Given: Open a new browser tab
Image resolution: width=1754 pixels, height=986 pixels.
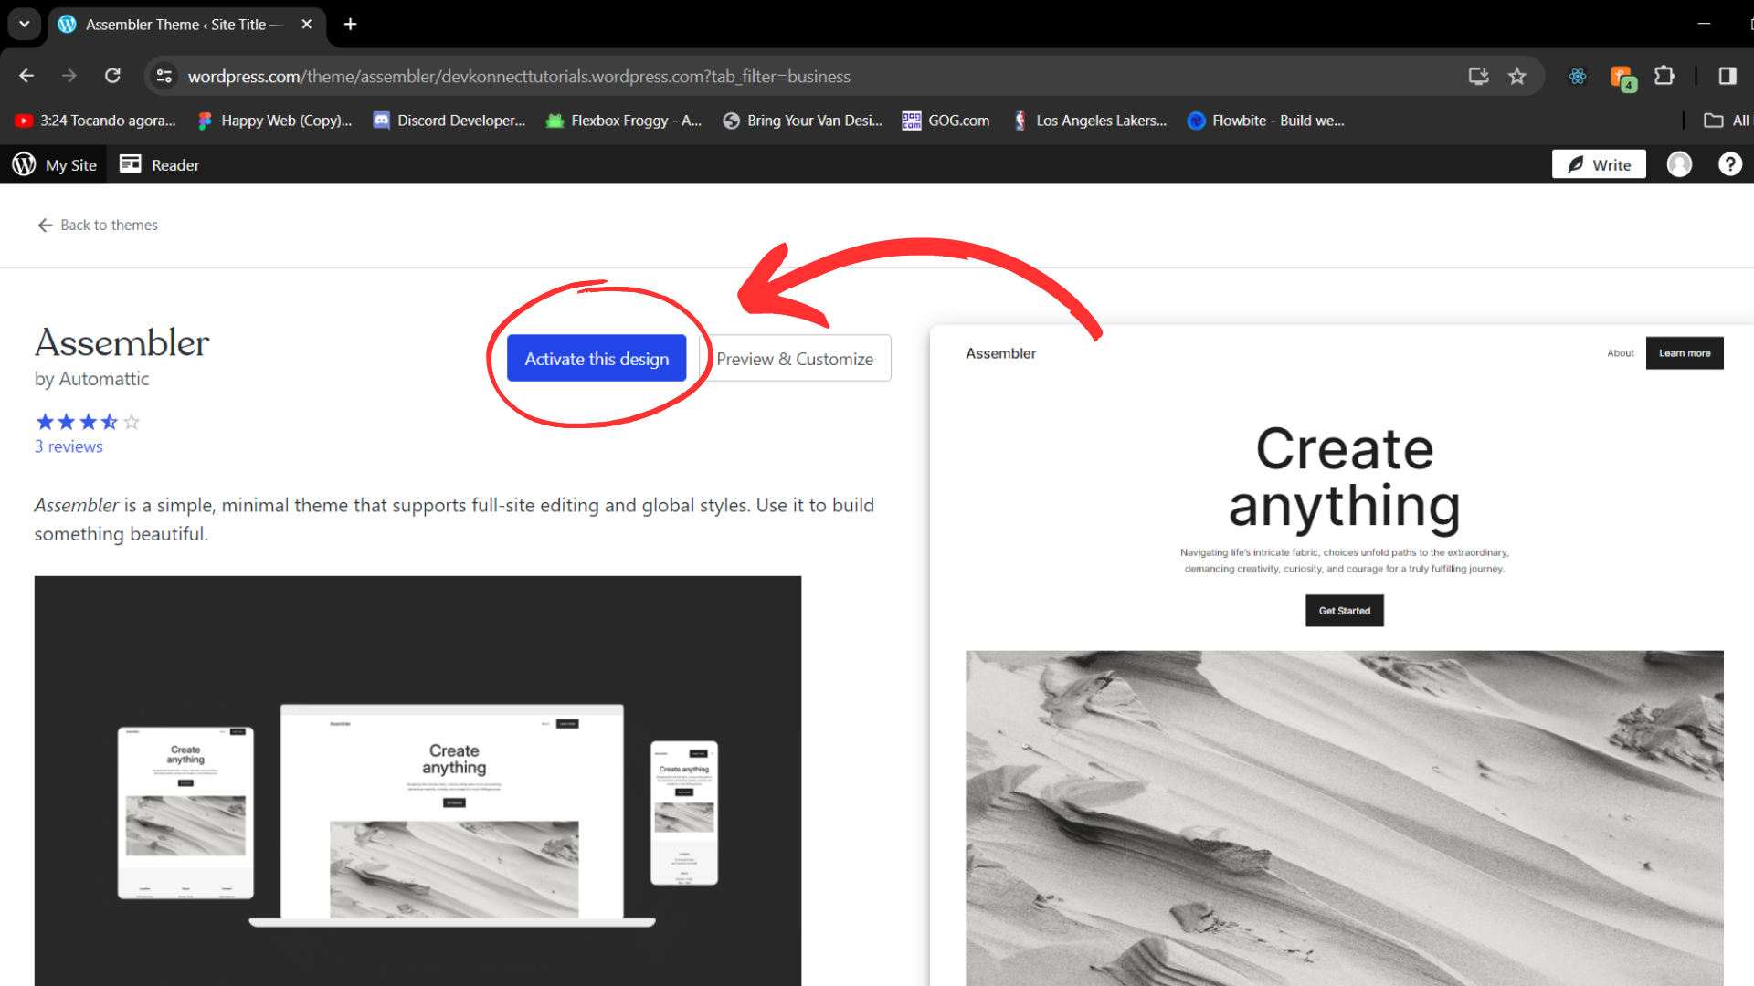Looking at the screenshot, I should [x=350, y=25].
